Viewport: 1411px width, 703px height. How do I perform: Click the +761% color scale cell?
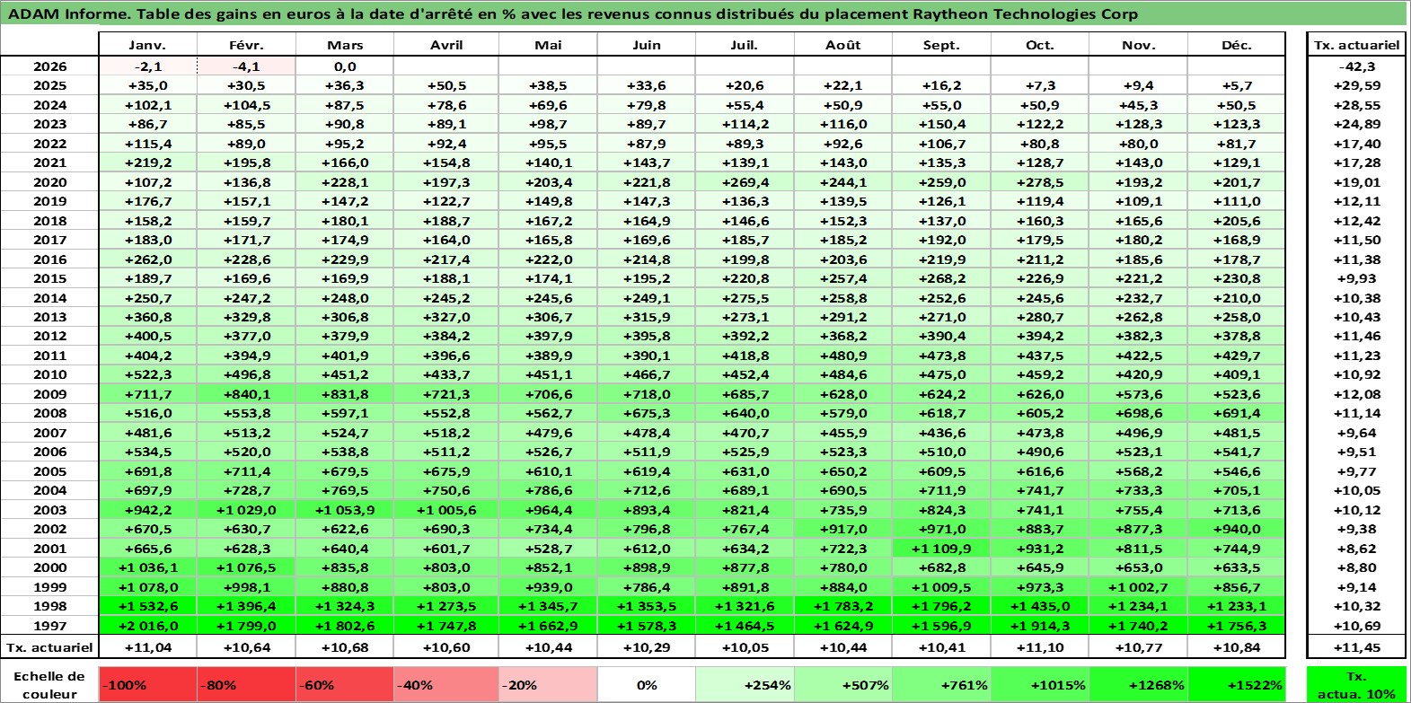(x=941, y=684)
